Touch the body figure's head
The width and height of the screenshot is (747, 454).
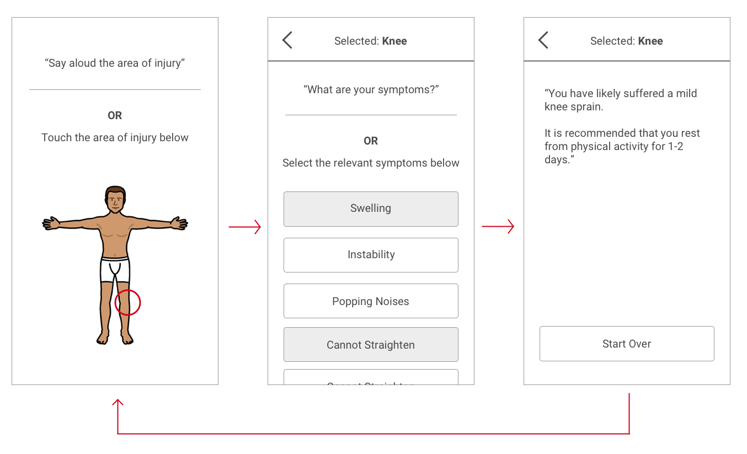[x=115, y=200]
